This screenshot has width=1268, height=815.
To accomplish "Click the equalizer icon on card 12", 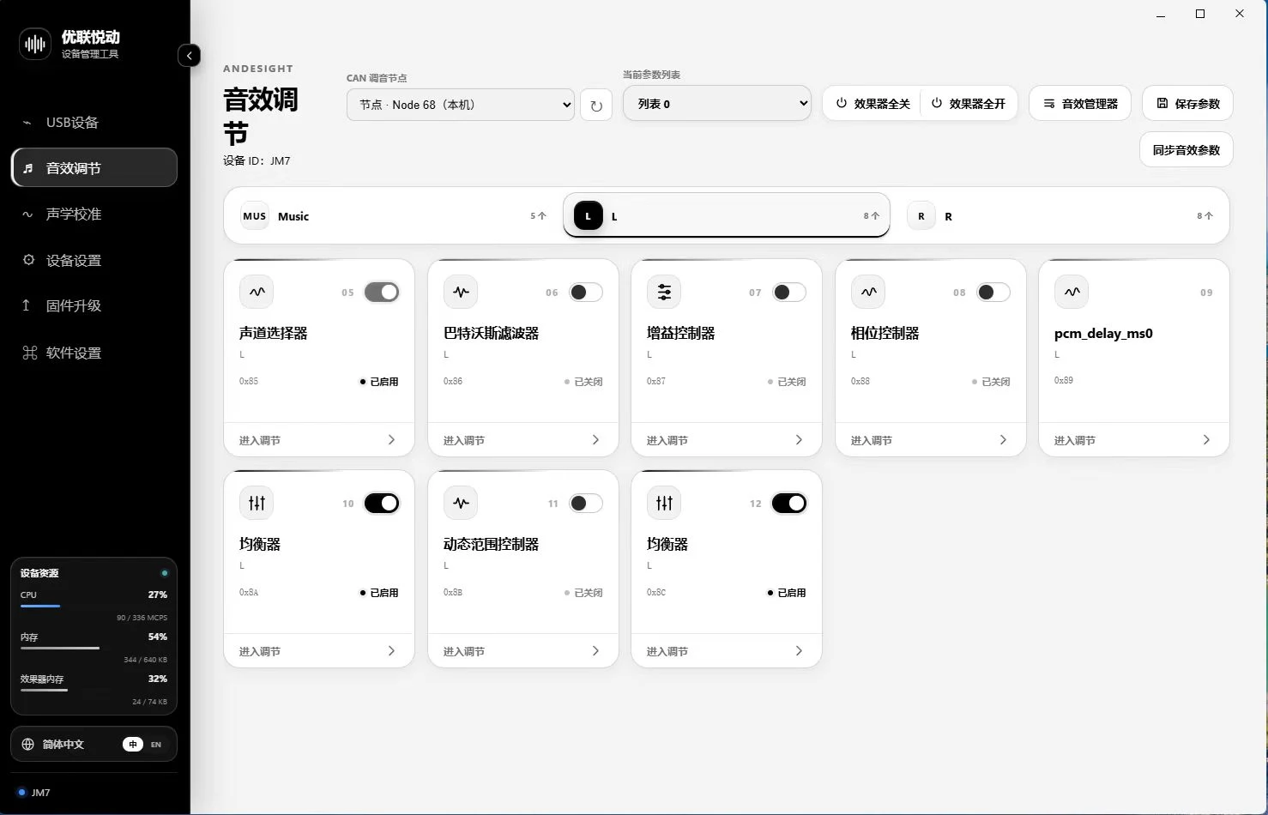I will click(x=664, y=503).
